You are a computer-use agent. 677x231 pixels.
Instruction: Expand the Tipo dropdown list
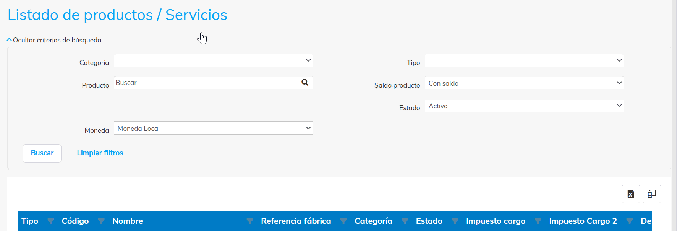(x=524, y=60)
